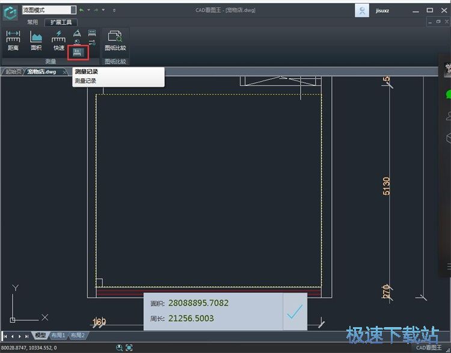Image resolution: width=451 pixels, height=353 pixels.
Task: Expand the undo history dropdown arrow
Action: [89, 10]
